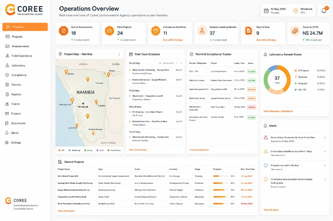This screenshot has width=333, height=221.
Task: Select Overview in the sidebar
Action: tap(25, 27)
